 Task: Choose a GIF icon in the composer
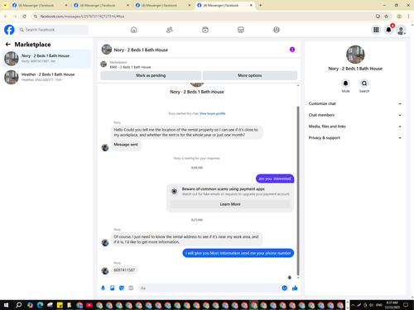(131, 288)
